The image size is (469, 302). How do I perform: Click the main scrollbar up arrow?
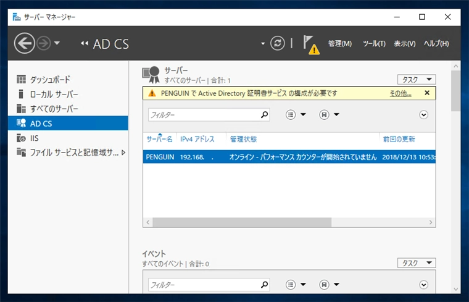click(456, 66)
